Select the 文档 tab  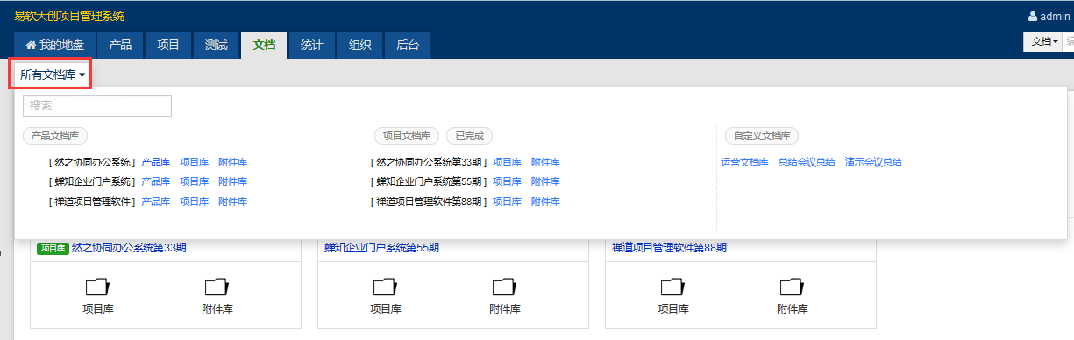pos(264,45)
